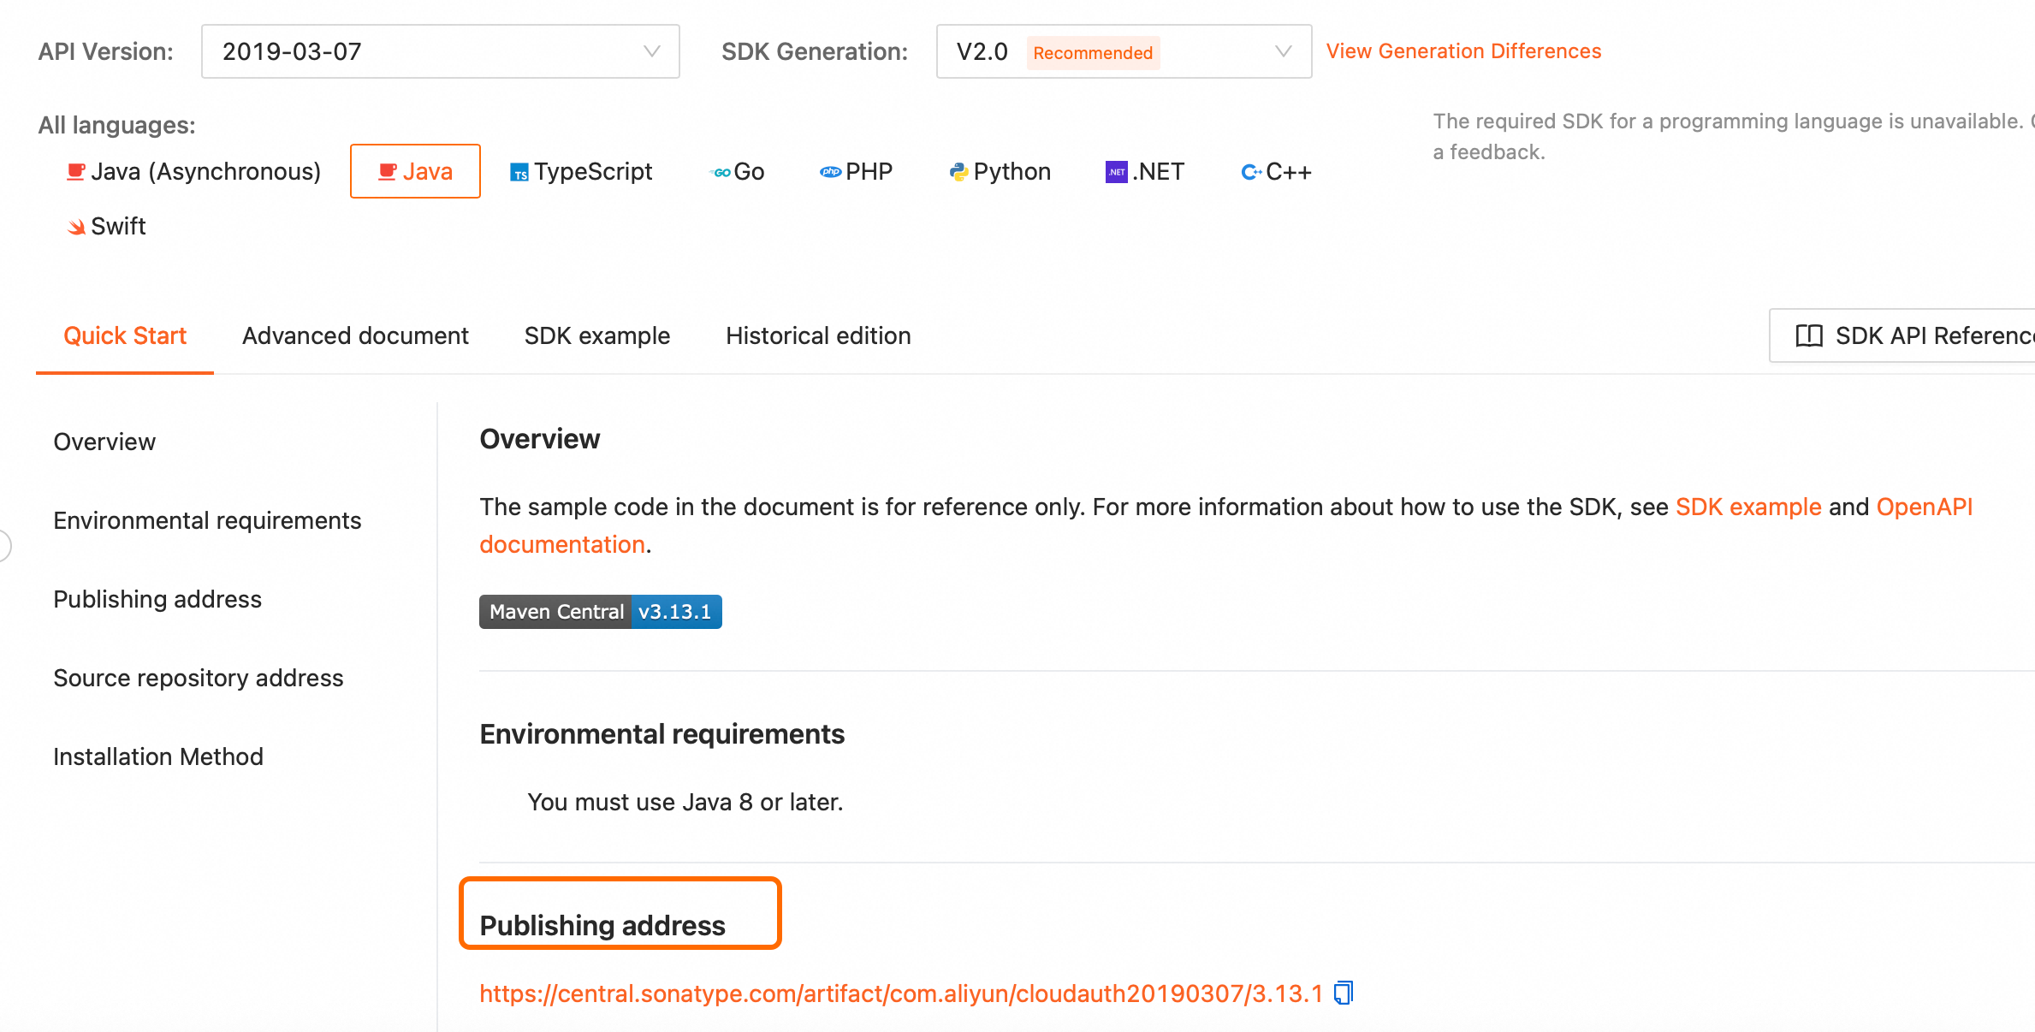Pick the .NET language option
Image resolution: width=2035 pixels, height=1032 pixels.
(x=1145, y=171)
